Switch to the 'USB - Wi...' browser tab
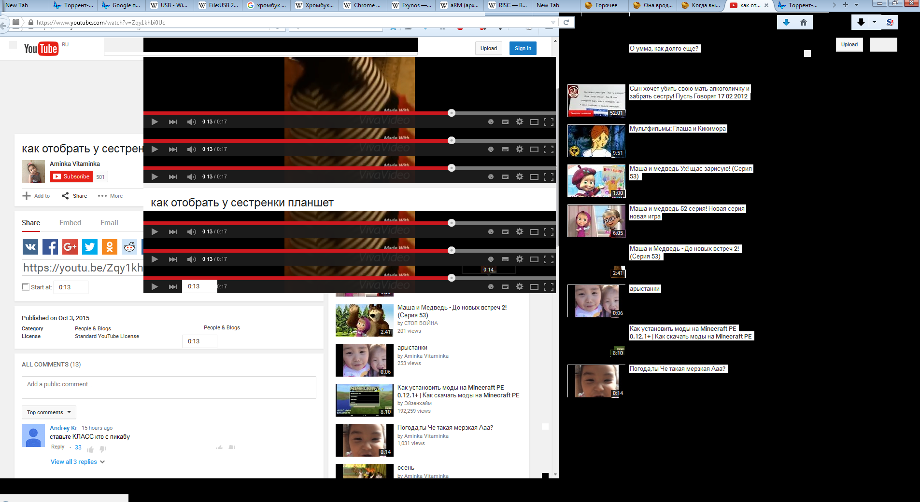This screenshot has height=502, width=920. [x=170, y=5]
